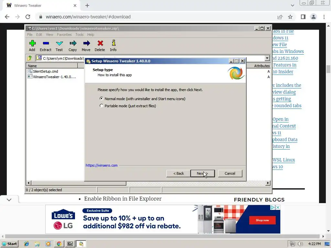This screenshot has width=331, height=248.
Task: Click the web page vertical scrollbar thumb
Action: coord(328,69)
